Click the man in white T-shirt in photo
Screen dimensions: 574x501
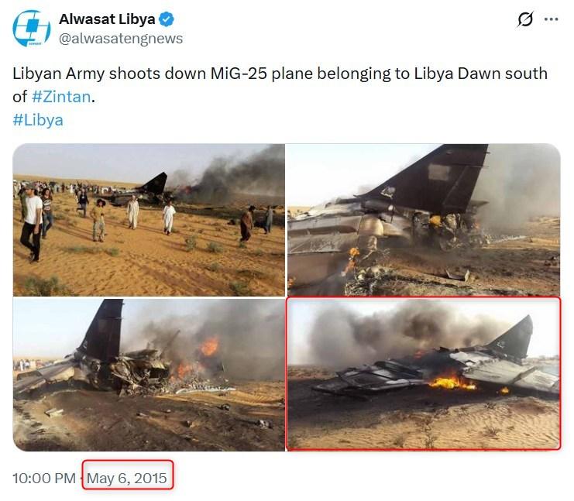click(x=33, y=224)
